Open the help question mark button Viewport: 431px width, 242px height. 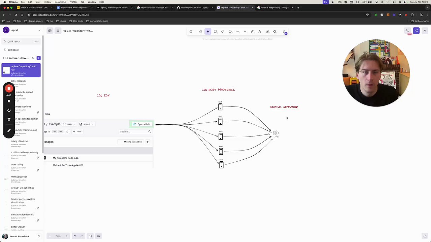click(x=425, y=236)
